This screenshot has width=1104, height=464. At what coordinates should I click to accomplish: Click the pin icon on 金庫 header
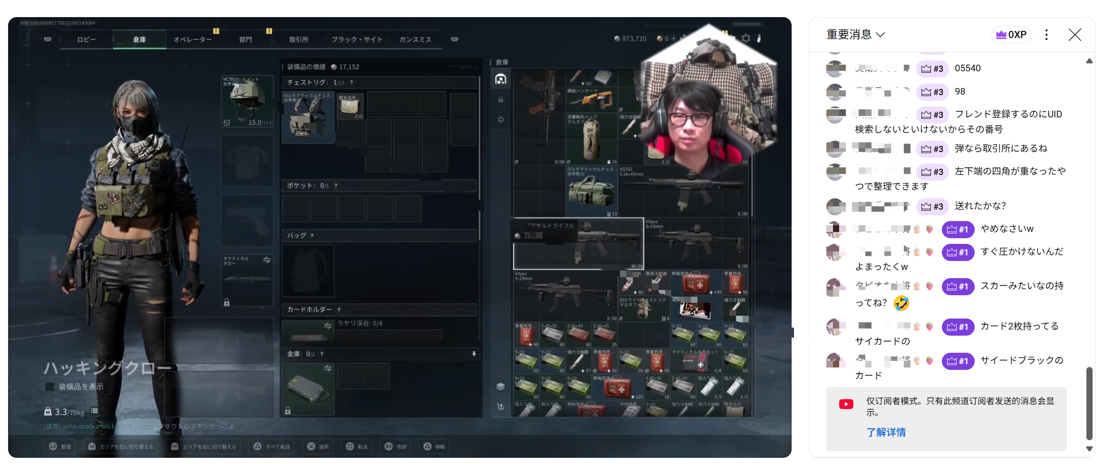coord(474,354)
